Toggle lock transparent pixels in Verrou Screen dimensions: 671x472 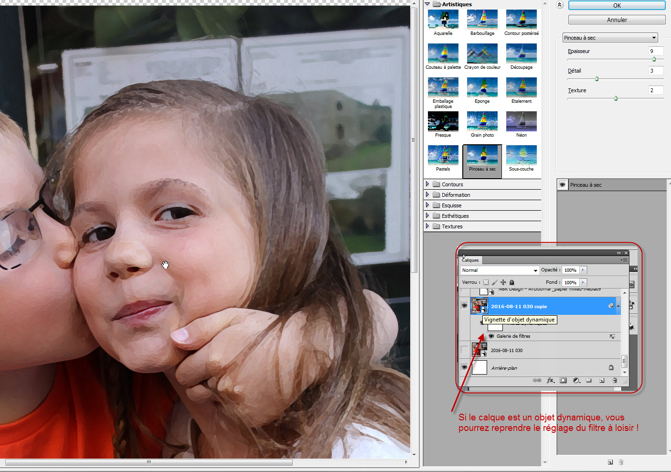point(486,282)
